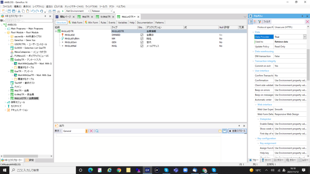Click the Update Policy property row

pos(280,47)
